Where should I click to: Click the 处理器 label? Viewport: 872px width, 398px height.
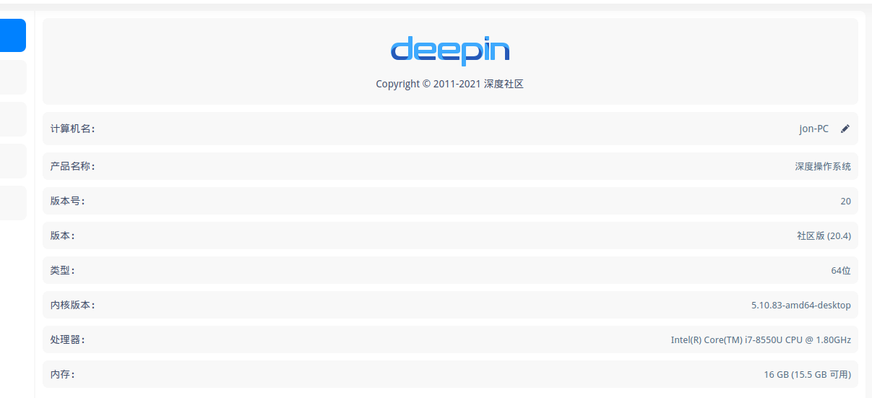click(x=67, y=339)
